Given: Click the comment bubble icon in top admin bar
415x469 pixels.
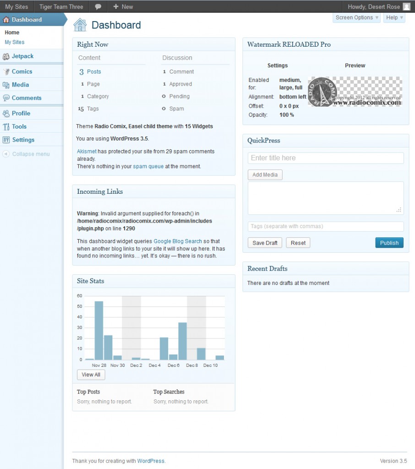Looking at the screenshot, I should [x=98, y=6].
